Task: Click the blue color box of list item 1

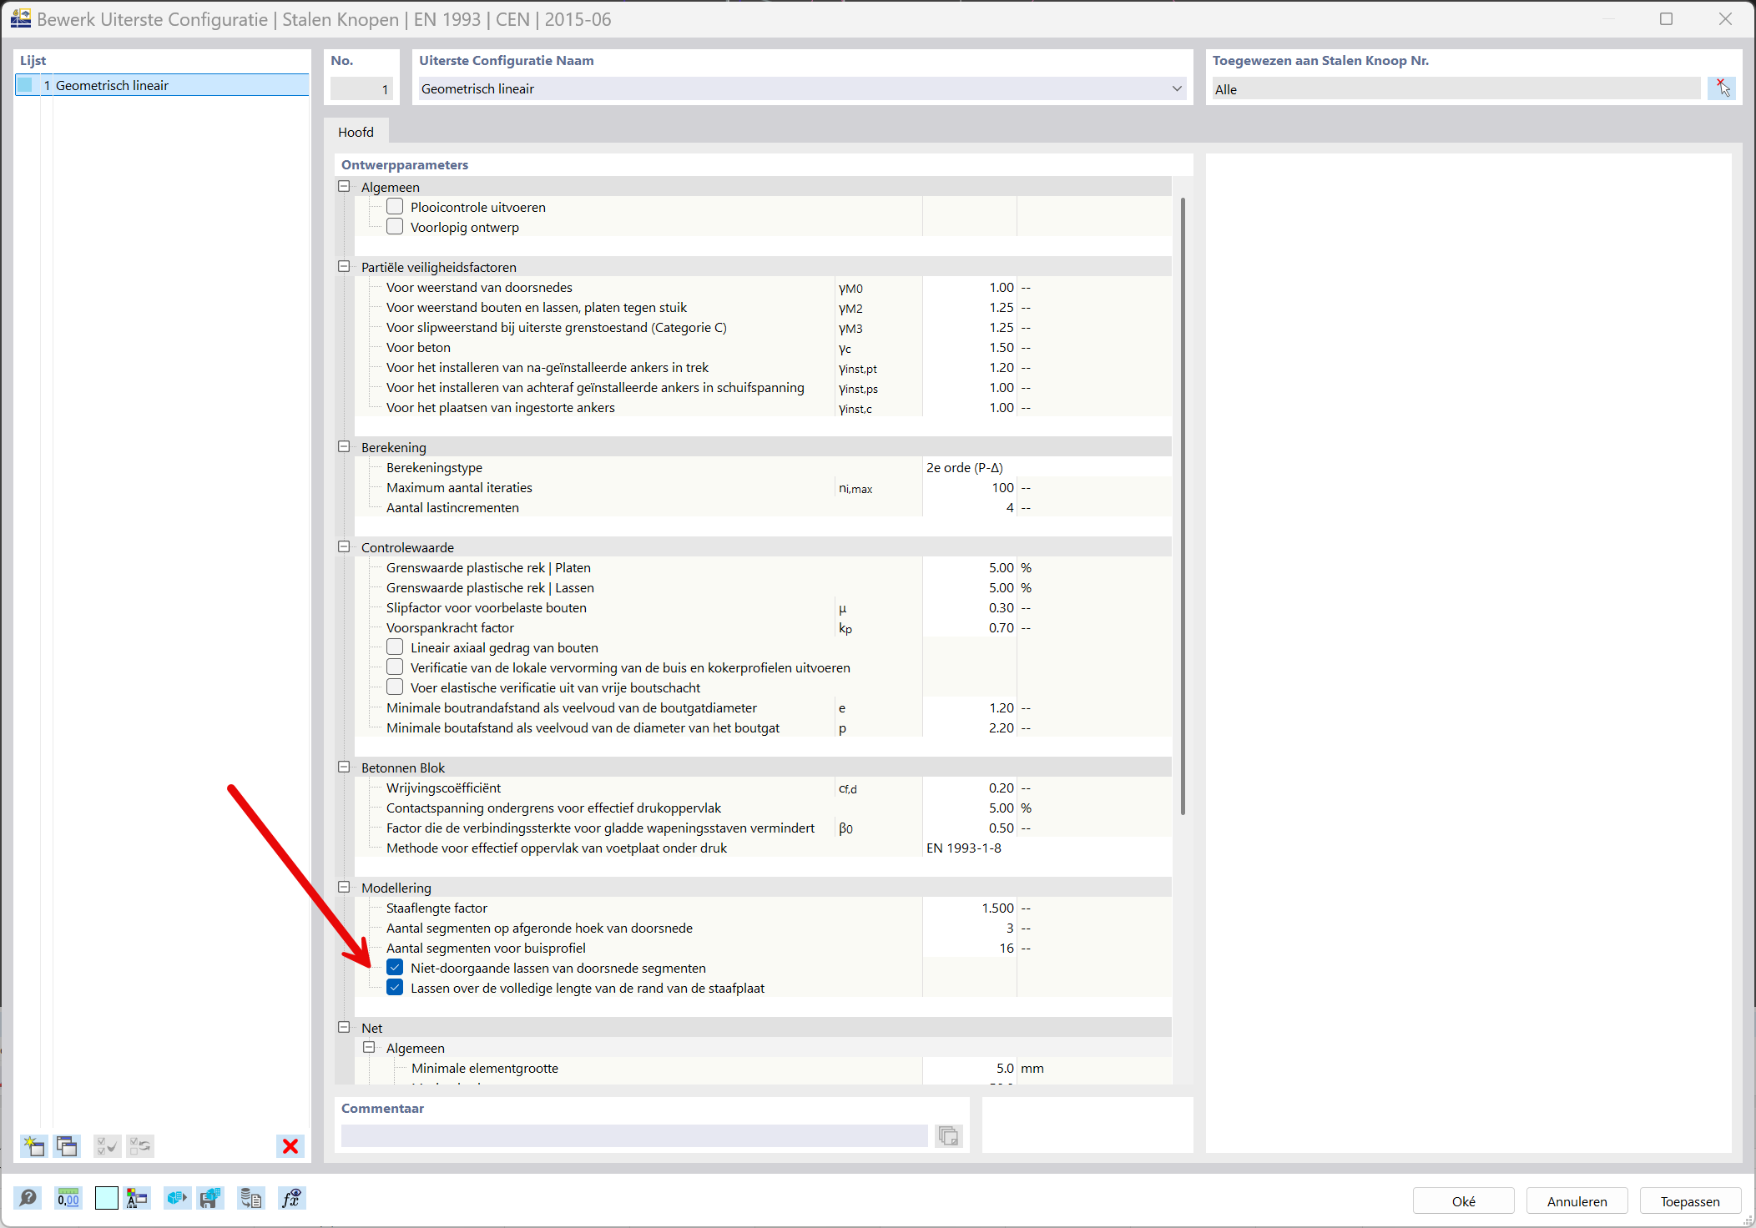Action: point(26,85)
